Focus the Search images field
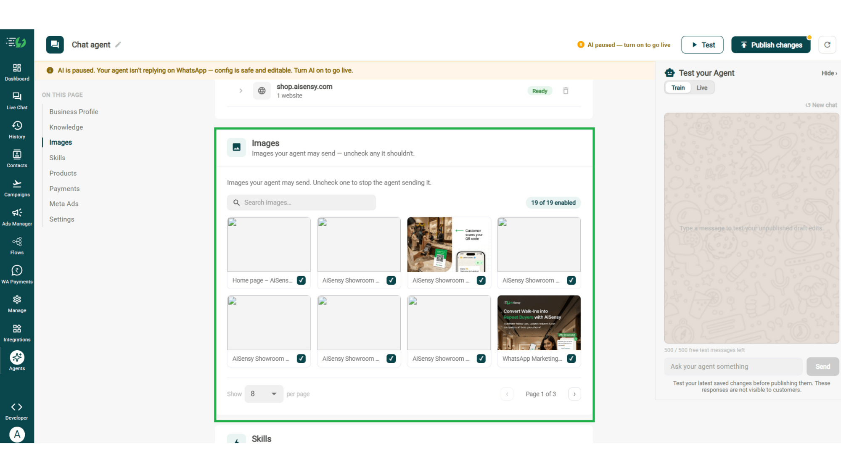This screenshot has width=841, height=473. tap(301, 203)
